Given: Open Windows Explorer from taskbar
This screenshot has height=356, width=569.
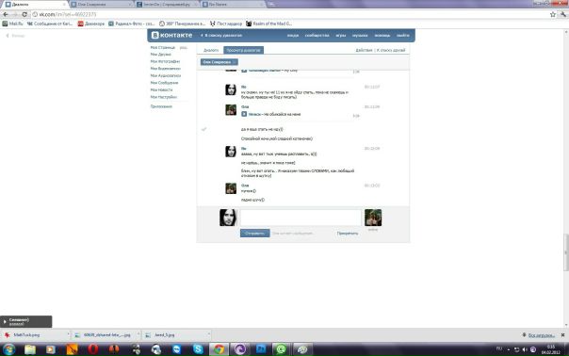Looking at the screenshot, I should tap(30, 349).
